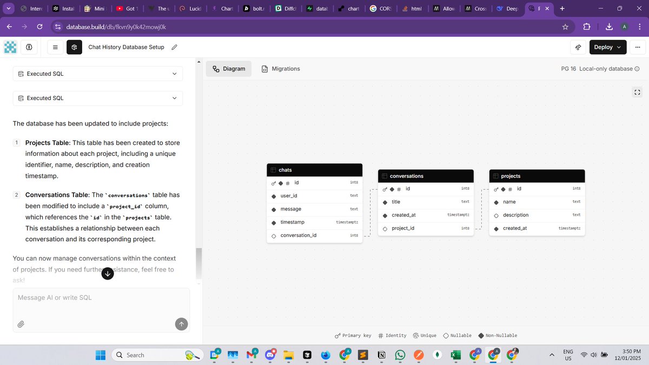
Task: Enter fullscreen diagram view icon
Action: tap(637, 92)
